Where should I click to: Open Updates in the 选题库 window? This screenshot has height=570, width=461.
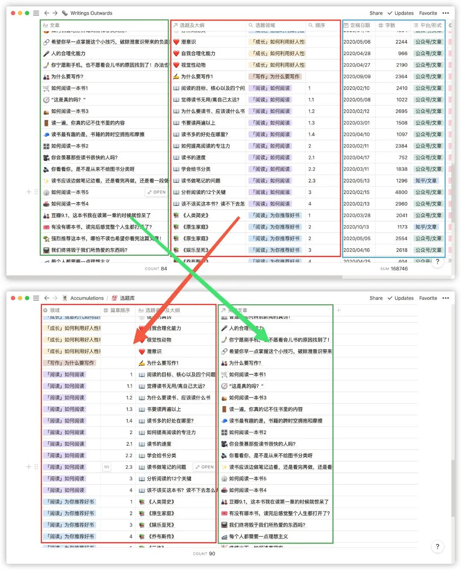point(400,298)
